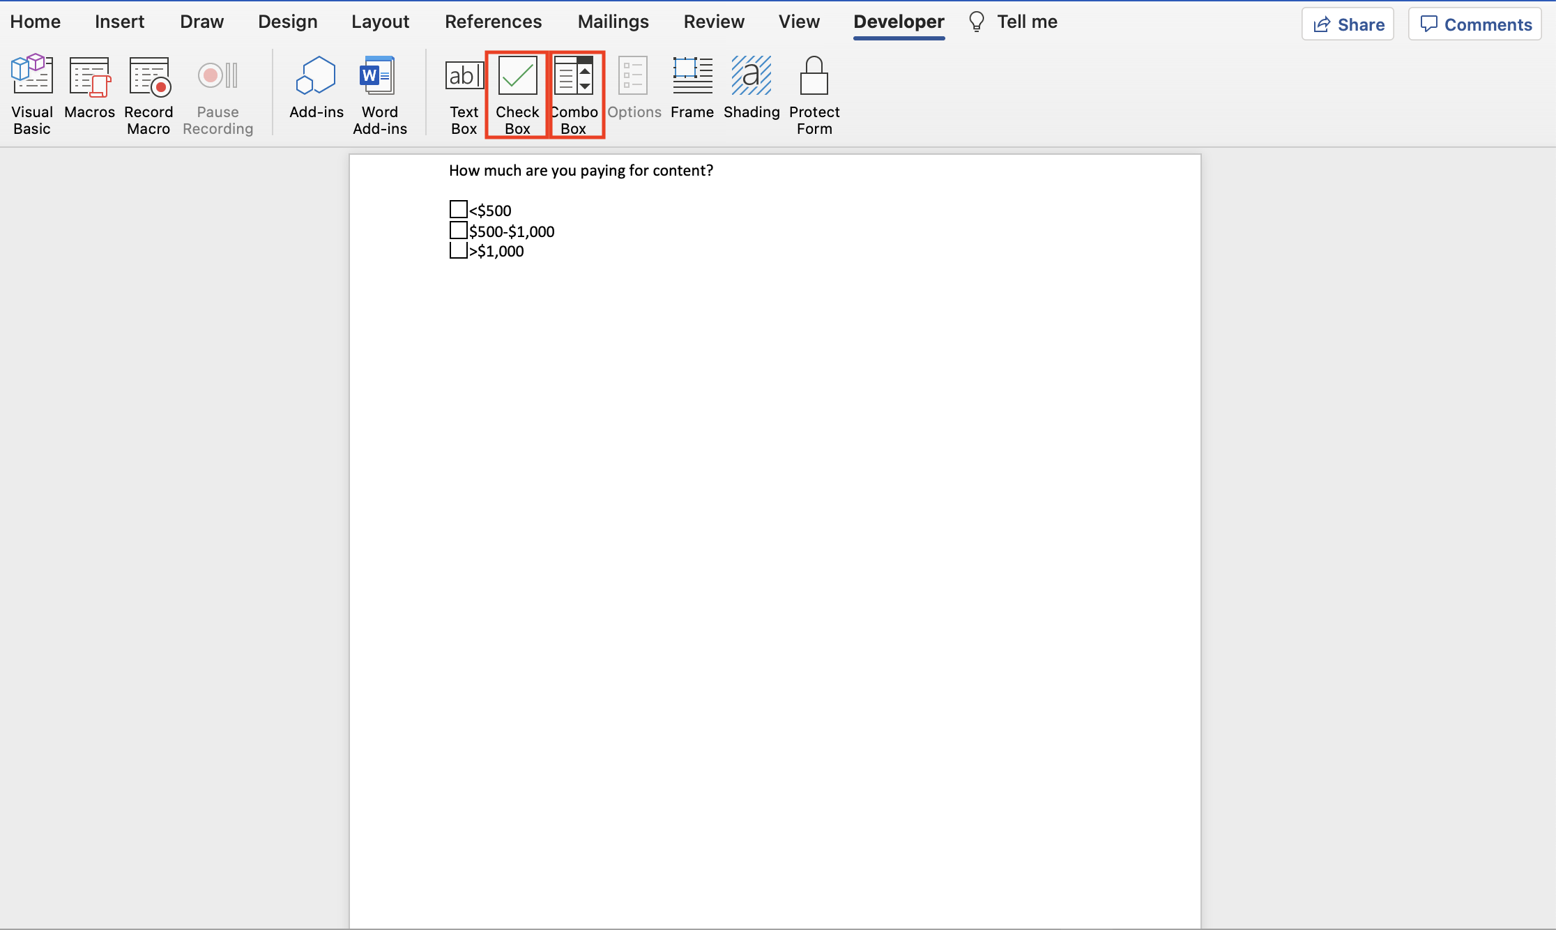Image resolution: width=1556 pixels, height=930 pixels.
Task: Click the Share button
Action: click(1348, 24)
